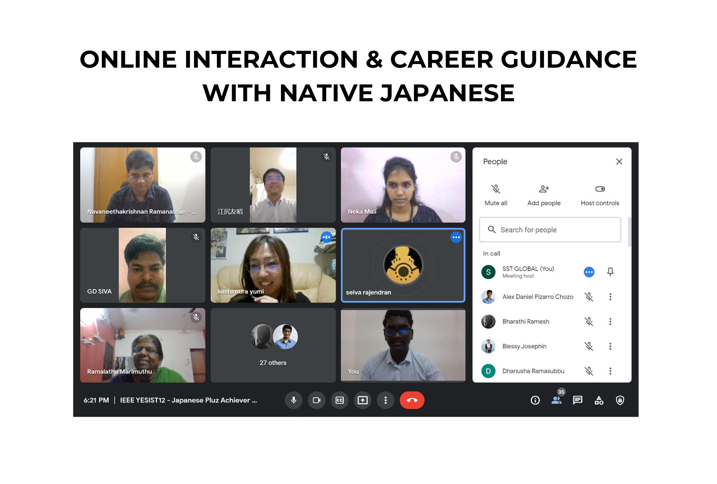Turn on closed captions
Viewport: 717px width, 484px height.
pyautogui.click(x=340, y=400)
